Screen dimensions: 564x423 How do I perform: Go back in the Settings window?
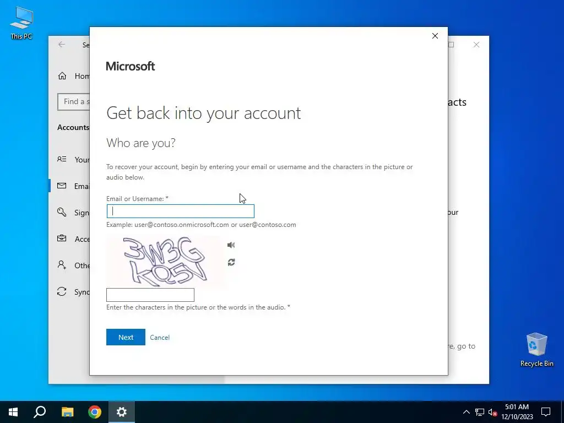tap(62, 45)
